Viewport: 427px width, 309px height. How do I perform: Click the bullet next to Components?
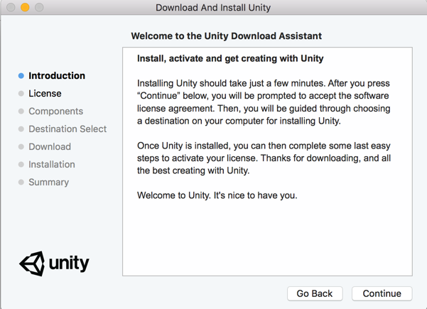click(x=21, y=112)
